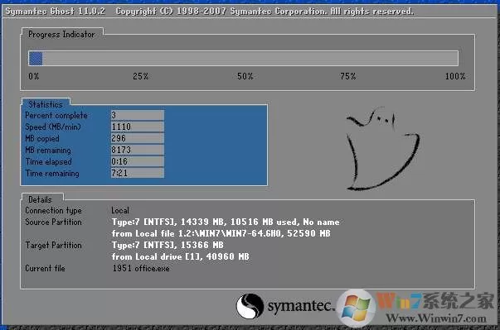Click the Ghost mascot drawing

pos(382,150)
